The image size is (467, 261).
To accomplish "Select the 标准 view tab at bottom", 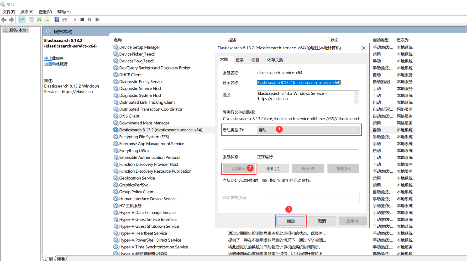I will (61, 259).
